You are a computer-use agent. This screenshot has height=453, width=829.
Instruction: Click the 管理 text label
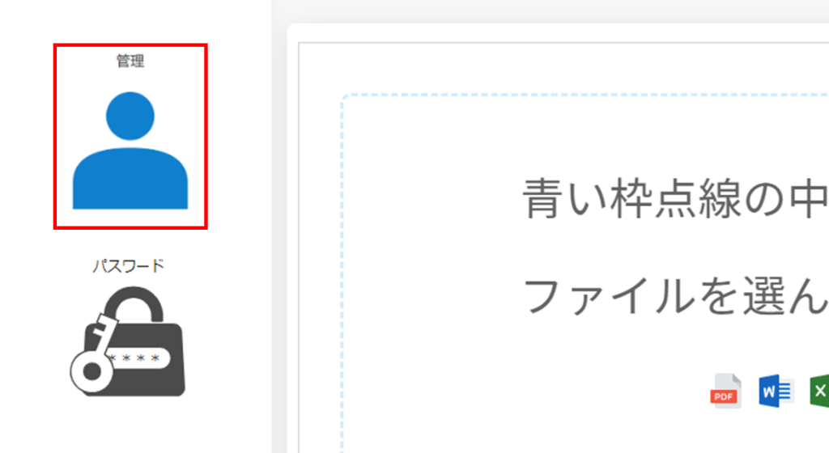(130, 61)
